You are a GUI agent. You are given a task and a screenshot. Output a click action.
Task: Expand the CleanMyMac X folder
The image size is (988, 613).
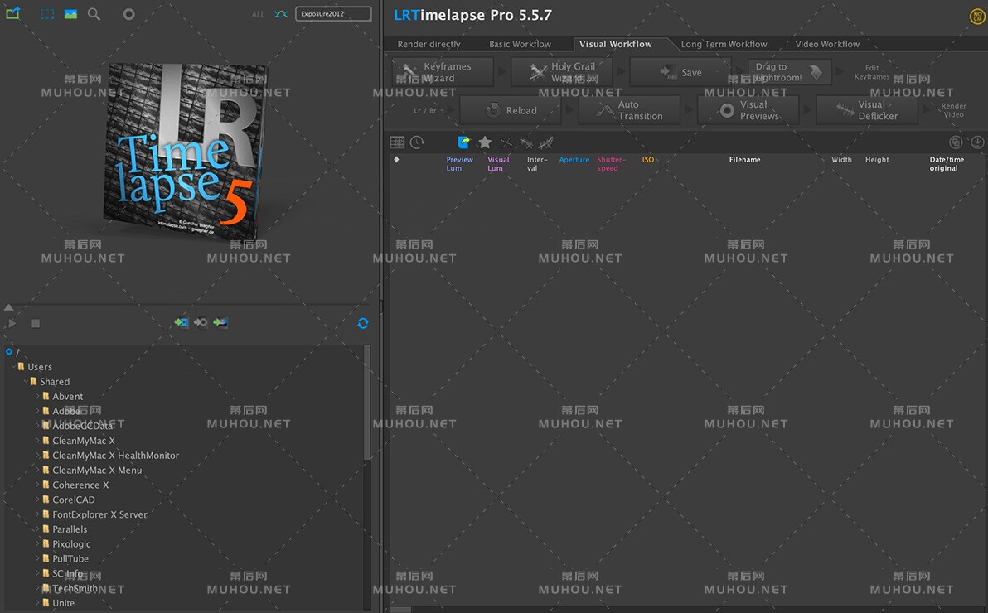(x=38, y=441)
